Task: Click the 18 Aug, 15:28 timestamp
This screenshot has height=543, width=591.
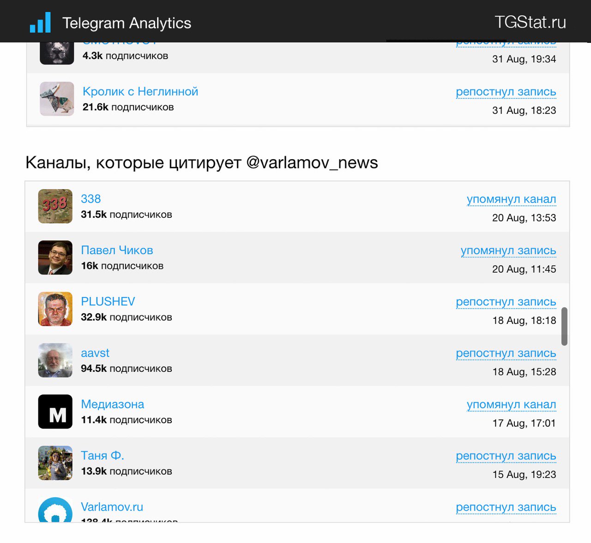Action: click(524, 372)
